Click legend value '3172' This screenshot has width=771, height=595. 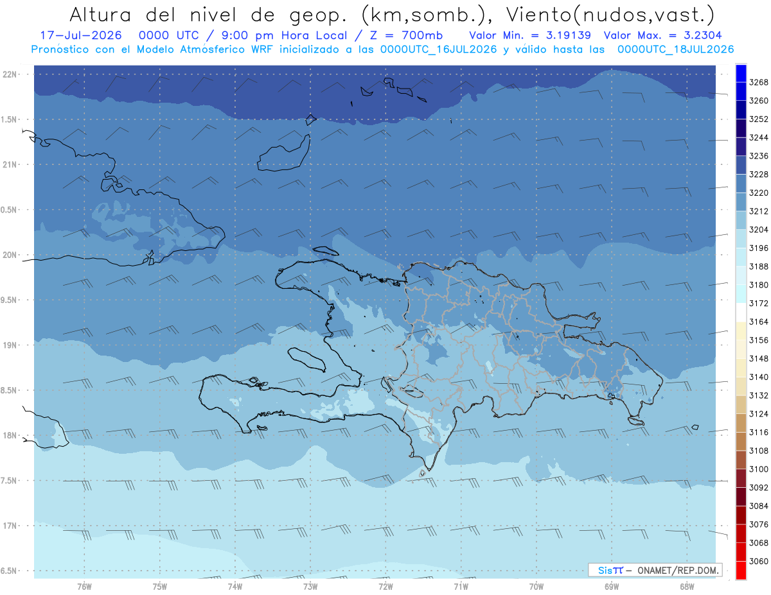759,303
